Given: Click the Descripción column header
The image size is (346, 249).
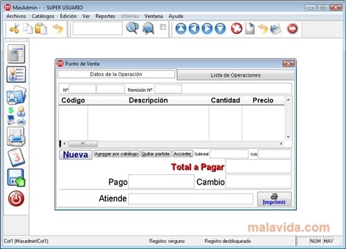Looking at the screenshot, I should click(148, 100).
